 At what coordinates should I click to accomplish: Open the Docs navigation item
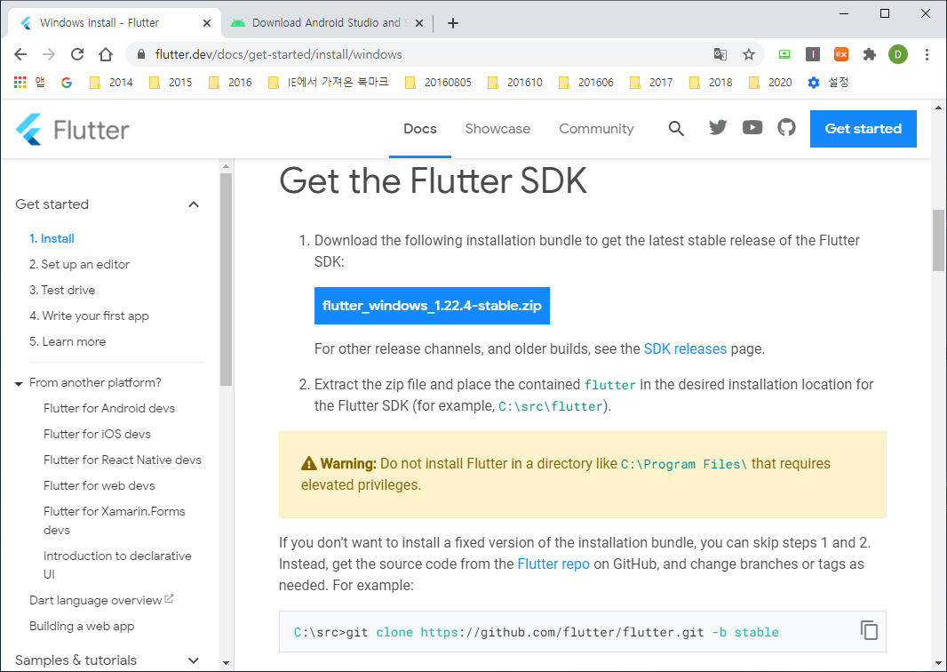(419, 129)
